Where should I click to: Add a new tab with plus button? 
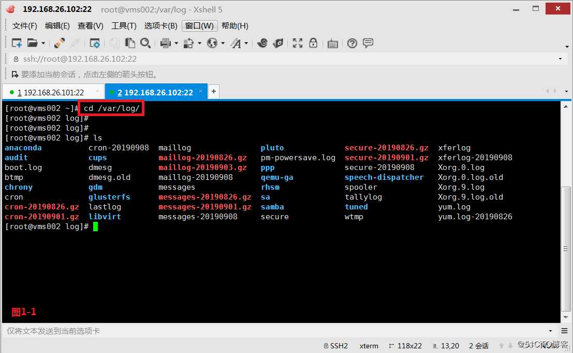point(214,91)
